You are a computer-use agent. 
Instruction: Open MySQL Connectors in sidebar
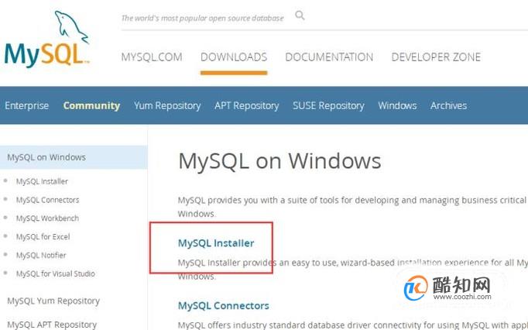[47, 200]
